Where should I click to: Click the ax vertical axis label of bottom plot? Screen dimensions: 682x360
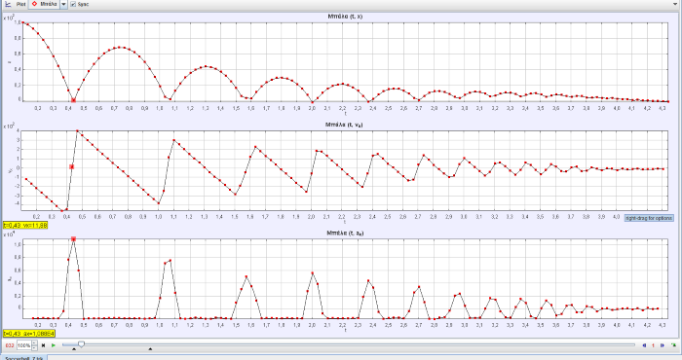tap(10, 279)
